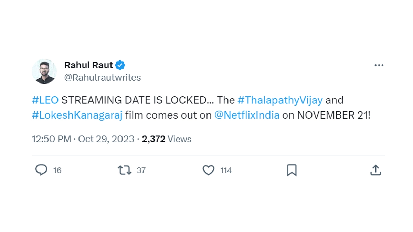
Task: Follow the #LokeshKanagaraj hashtag link
Action: [x=77, y=115]
